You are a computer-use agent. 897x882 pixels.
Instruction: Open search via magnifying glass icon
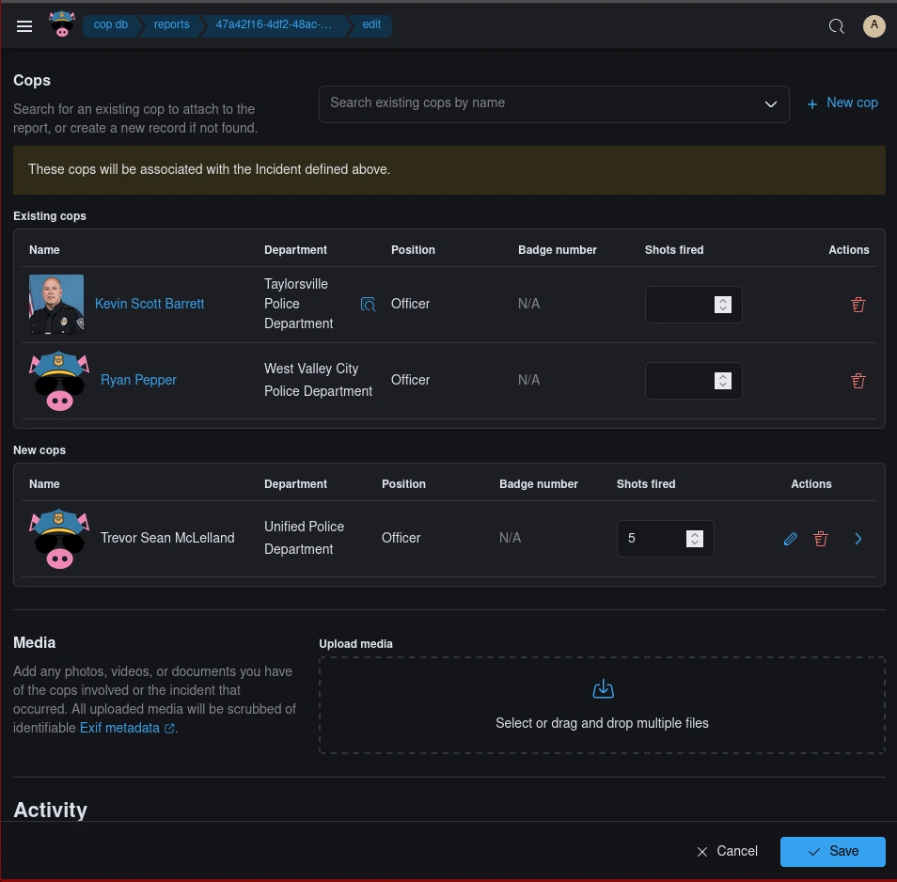pos(836,26)
